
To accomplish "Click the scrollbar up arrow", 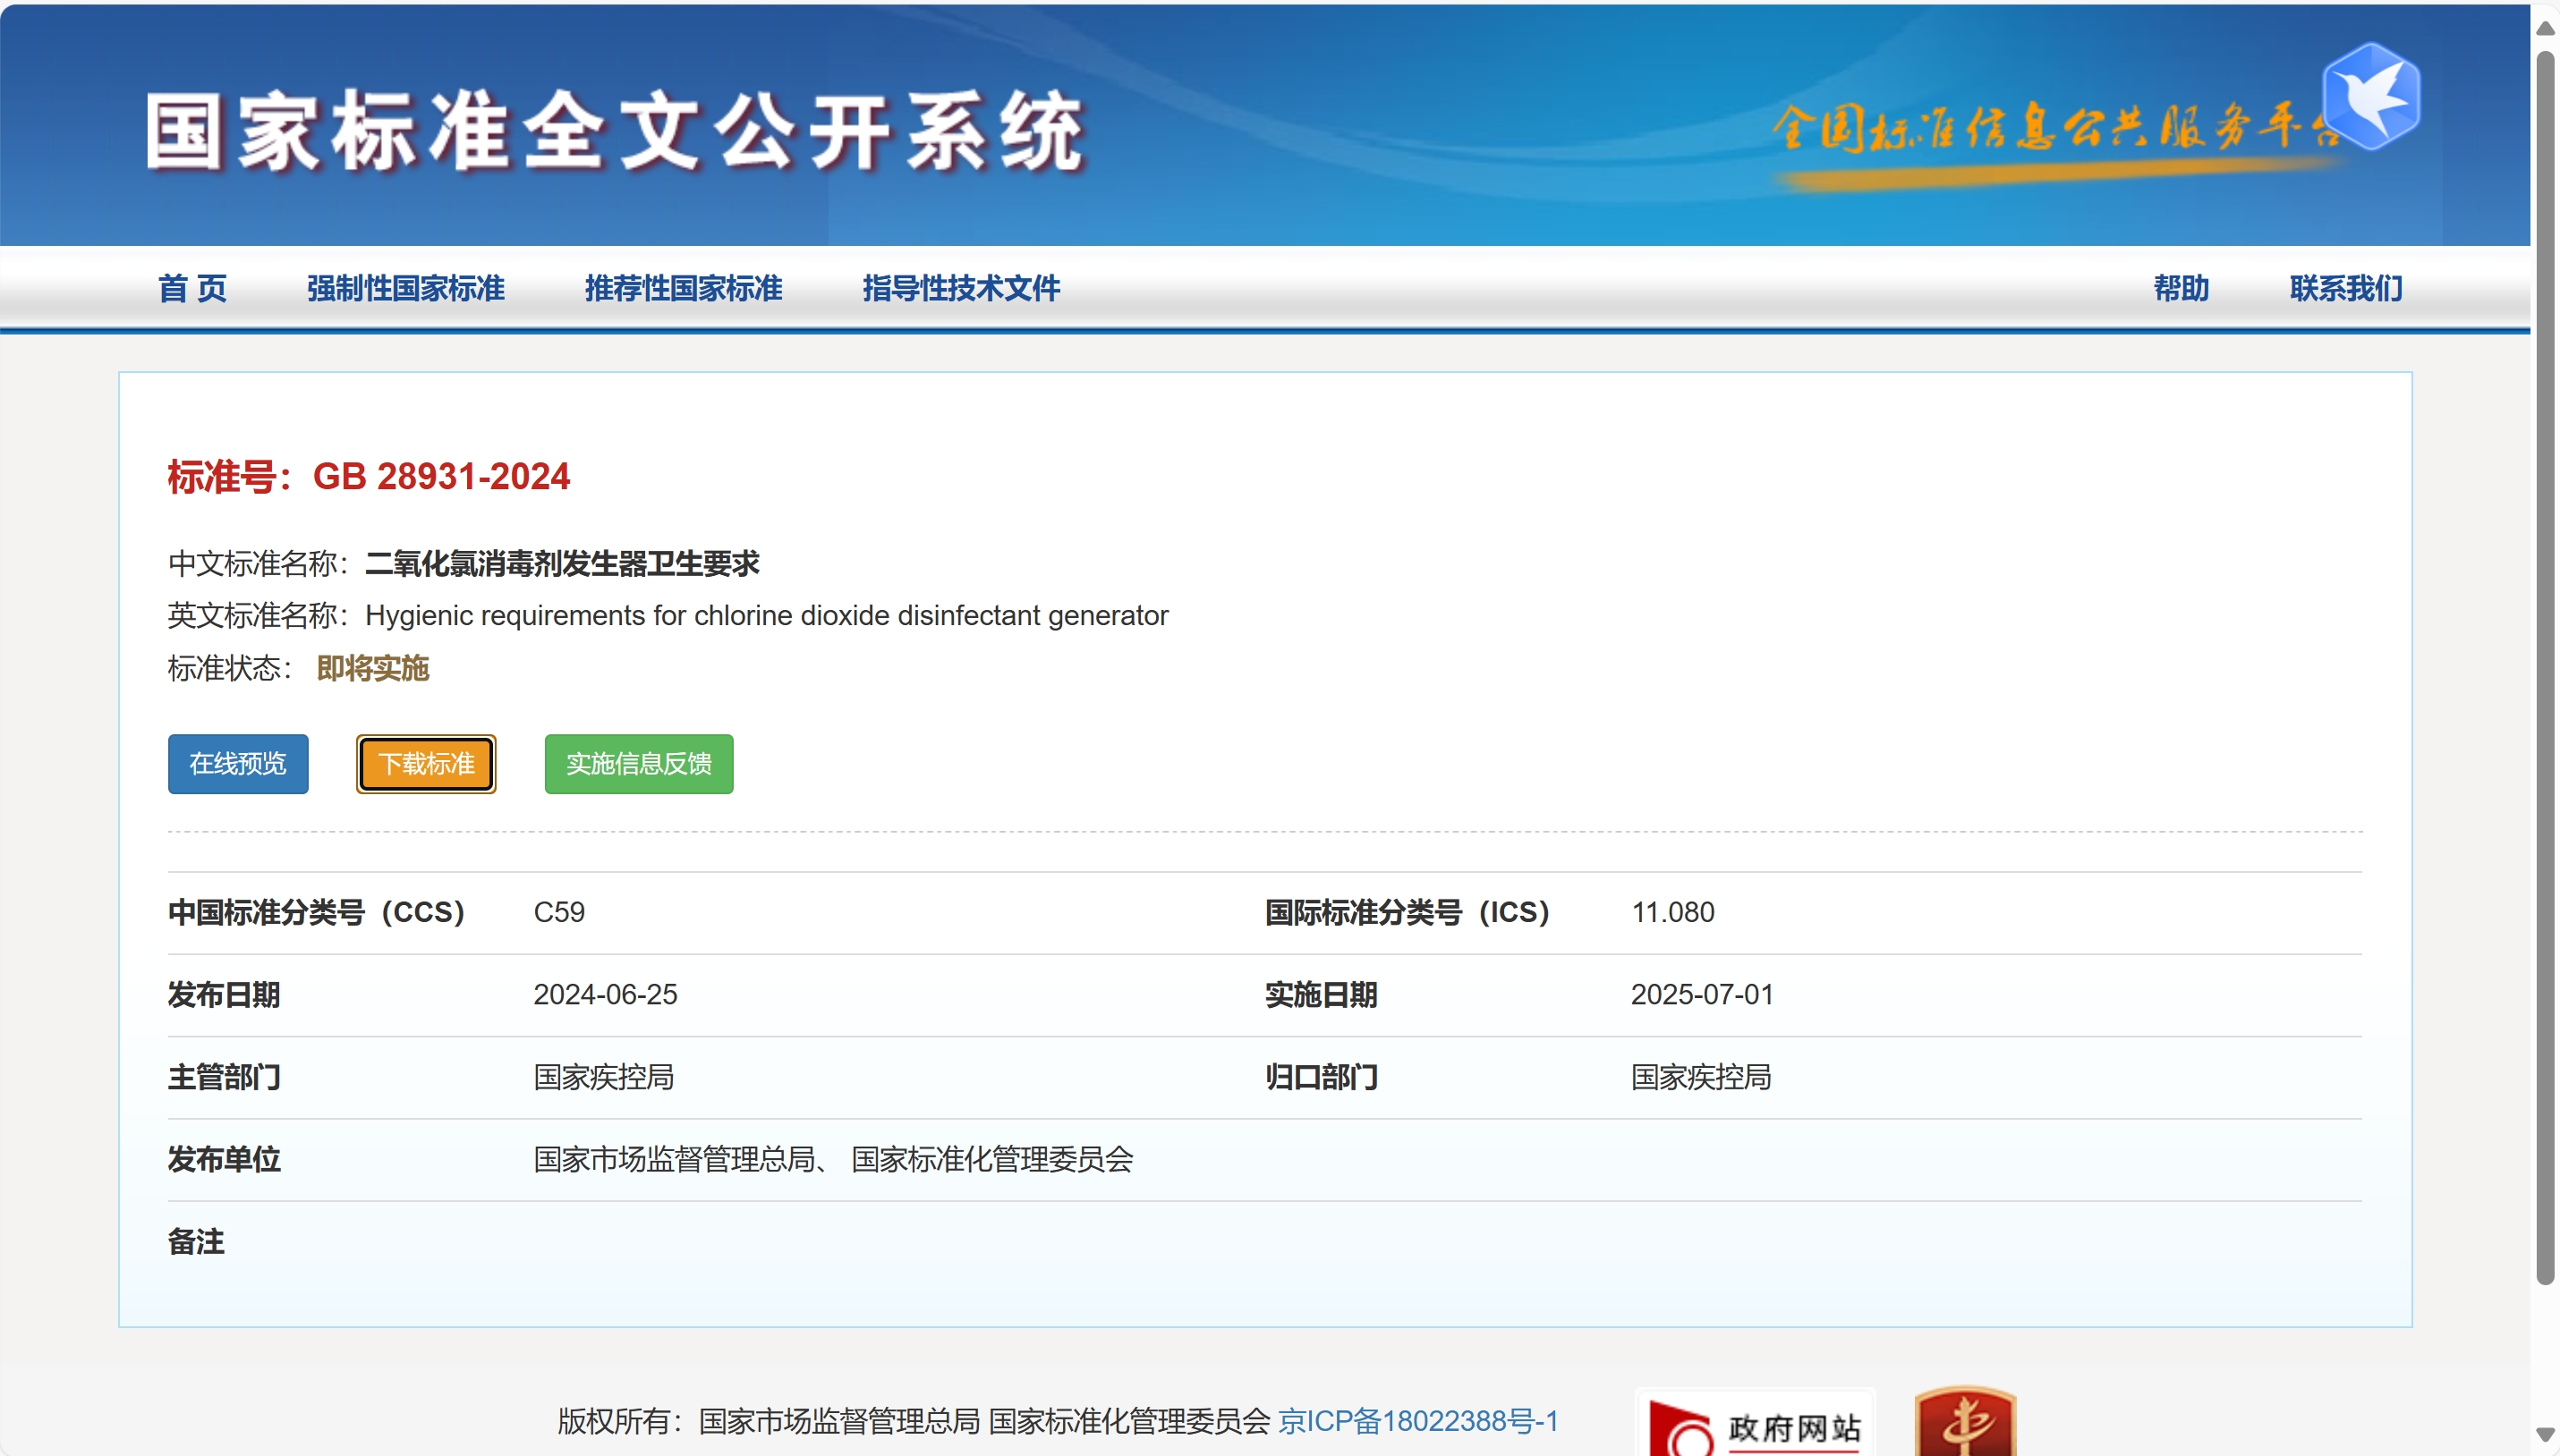I will click(x=2545, y=28).
